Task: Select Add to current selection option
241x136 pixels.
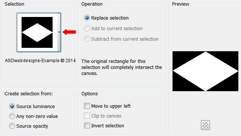Action: click(87, 28)
